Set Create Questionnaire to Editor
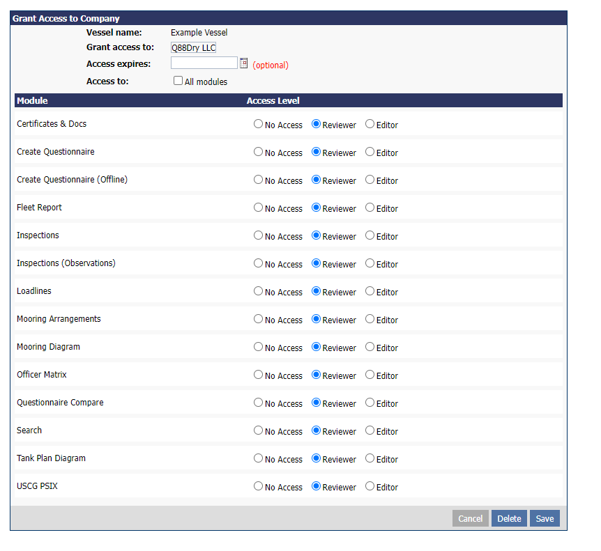The height and width of the screenshot is (551, 601). click(x=370, y=152)
